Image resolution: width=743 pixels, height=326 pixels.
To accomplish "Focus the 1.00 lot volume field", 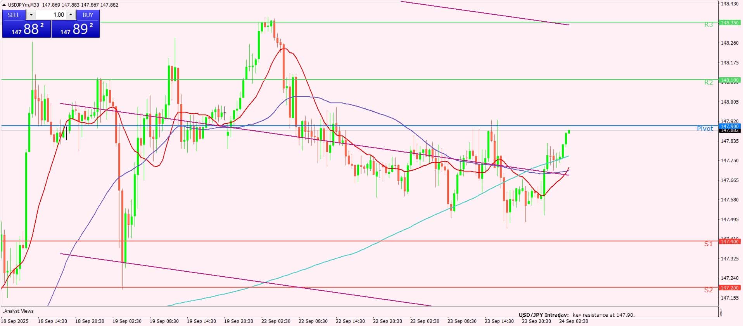I will point(51,15).
